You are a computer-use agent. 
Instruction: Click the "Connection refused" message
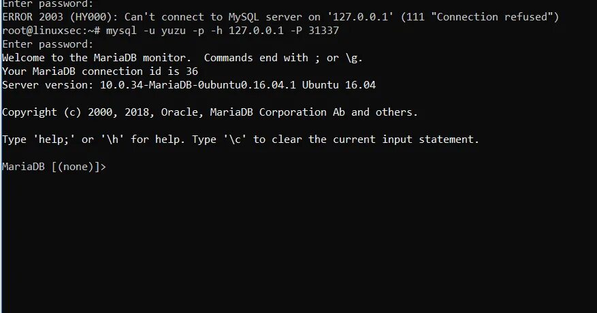(491, 17)
